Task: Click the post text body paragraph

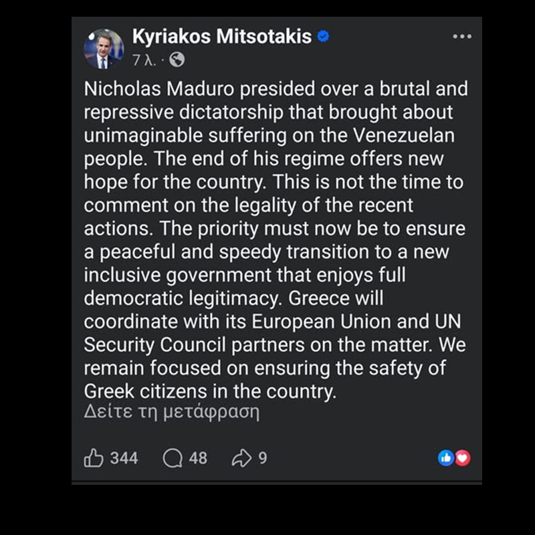Action: 276,239
